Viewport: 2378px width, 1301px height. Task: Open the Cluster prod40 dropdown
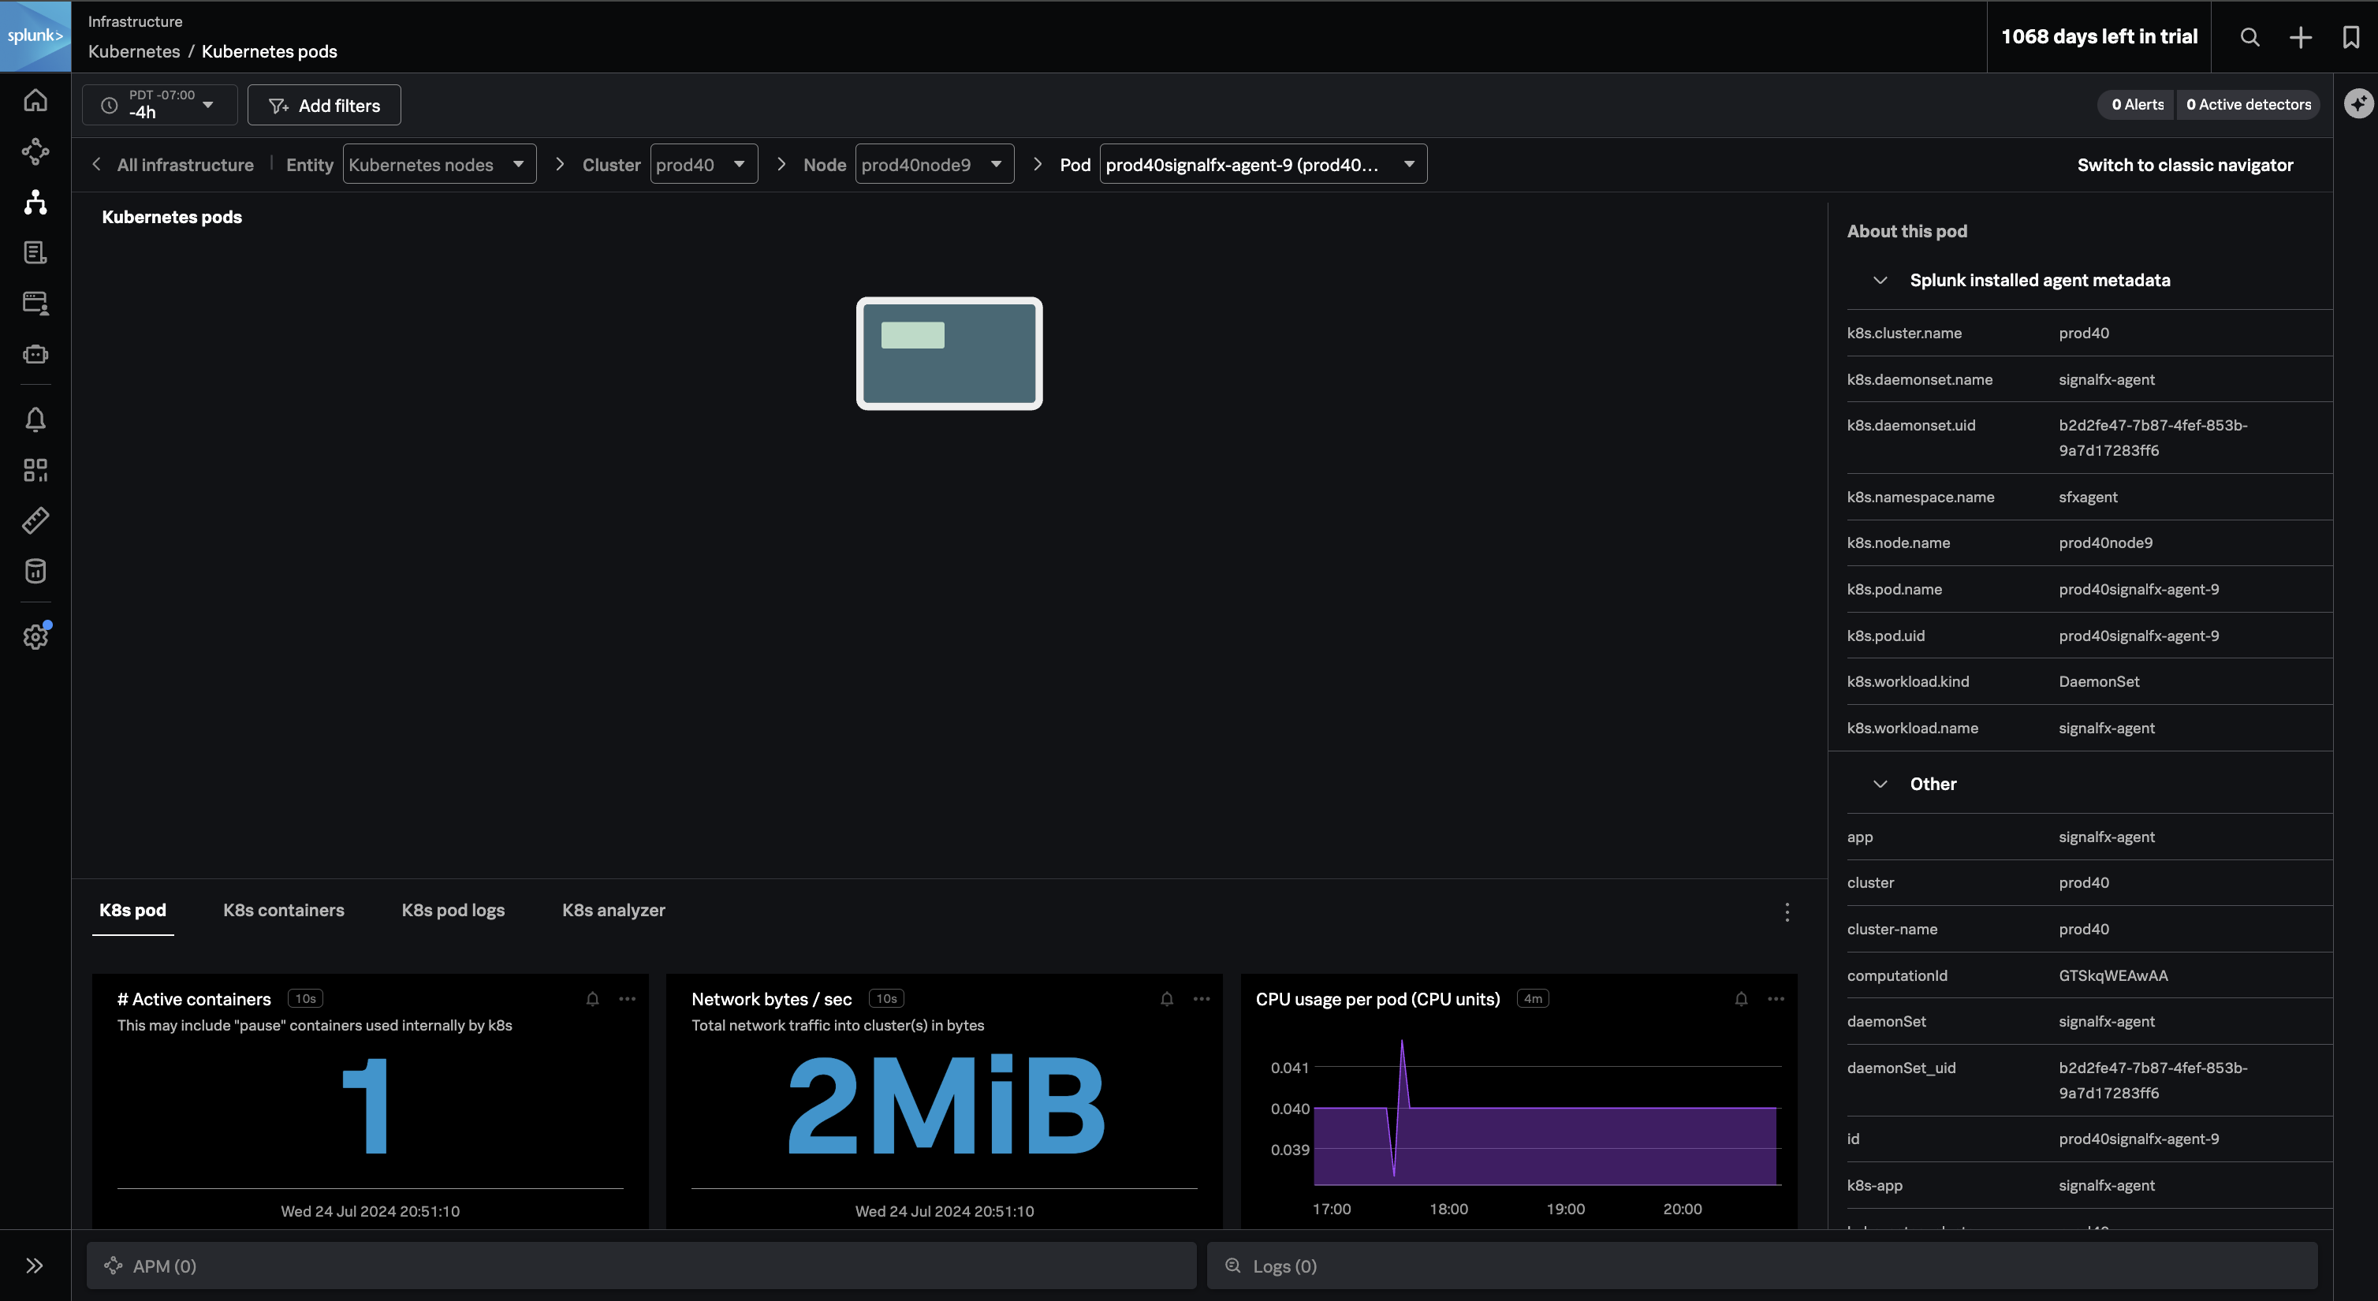tap(703, 164)
